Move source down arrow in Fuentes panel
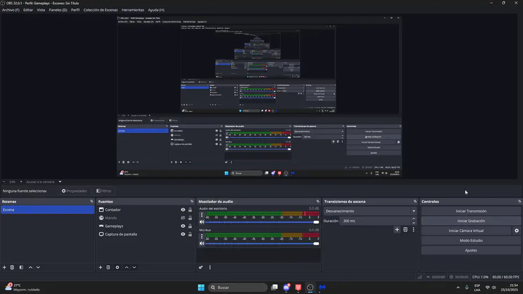This screenshot has width=523, height=294. (x=134, y=267)
